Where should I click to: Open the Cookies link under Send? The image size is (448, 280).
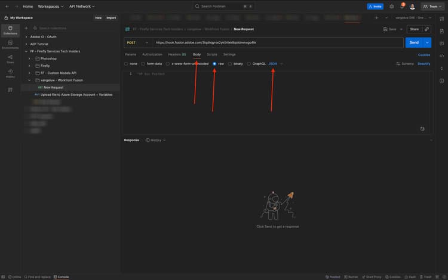(424, 55)
